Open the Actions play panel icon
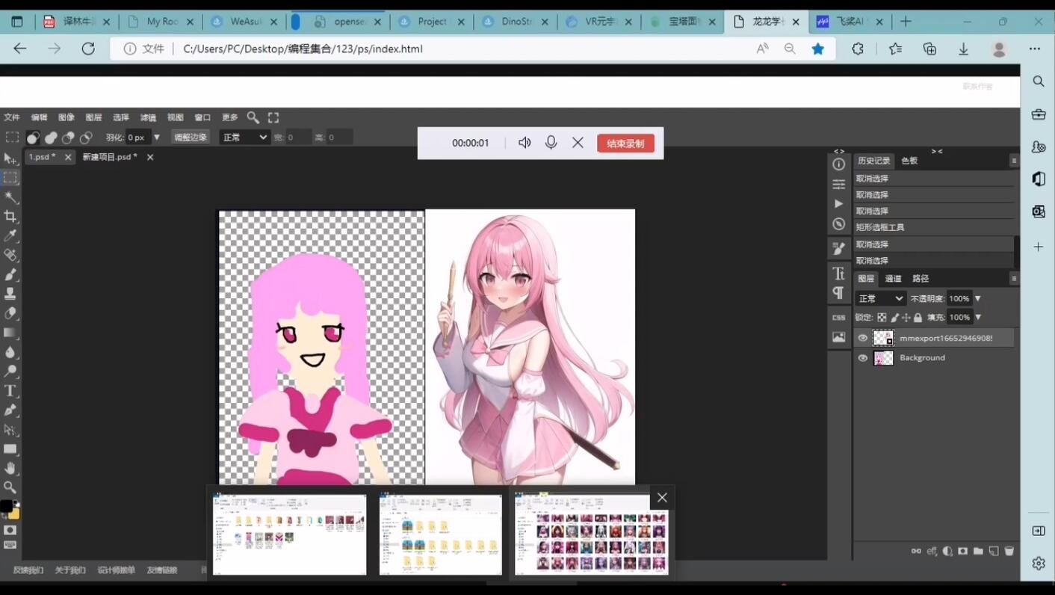This screenshot has width=1055, height=595. click(839, 203)
